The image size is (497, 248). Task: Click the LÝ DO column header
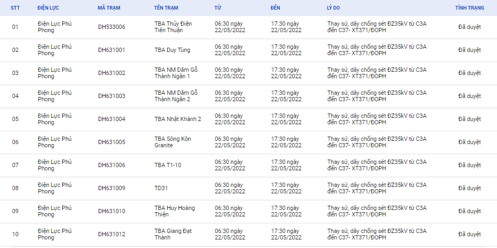point(333,8)
